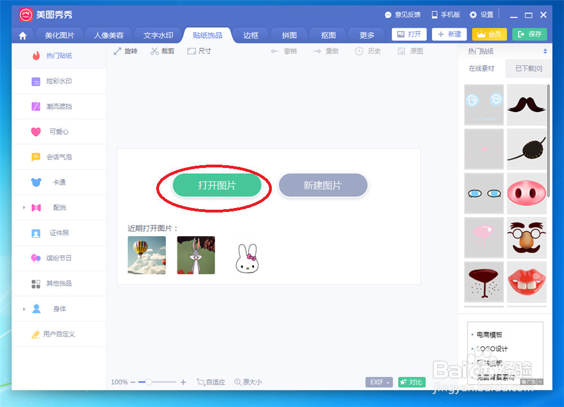Select the 证件照 ID photo category
Viewport: 564px width, 407px height.
coord(59,233)
